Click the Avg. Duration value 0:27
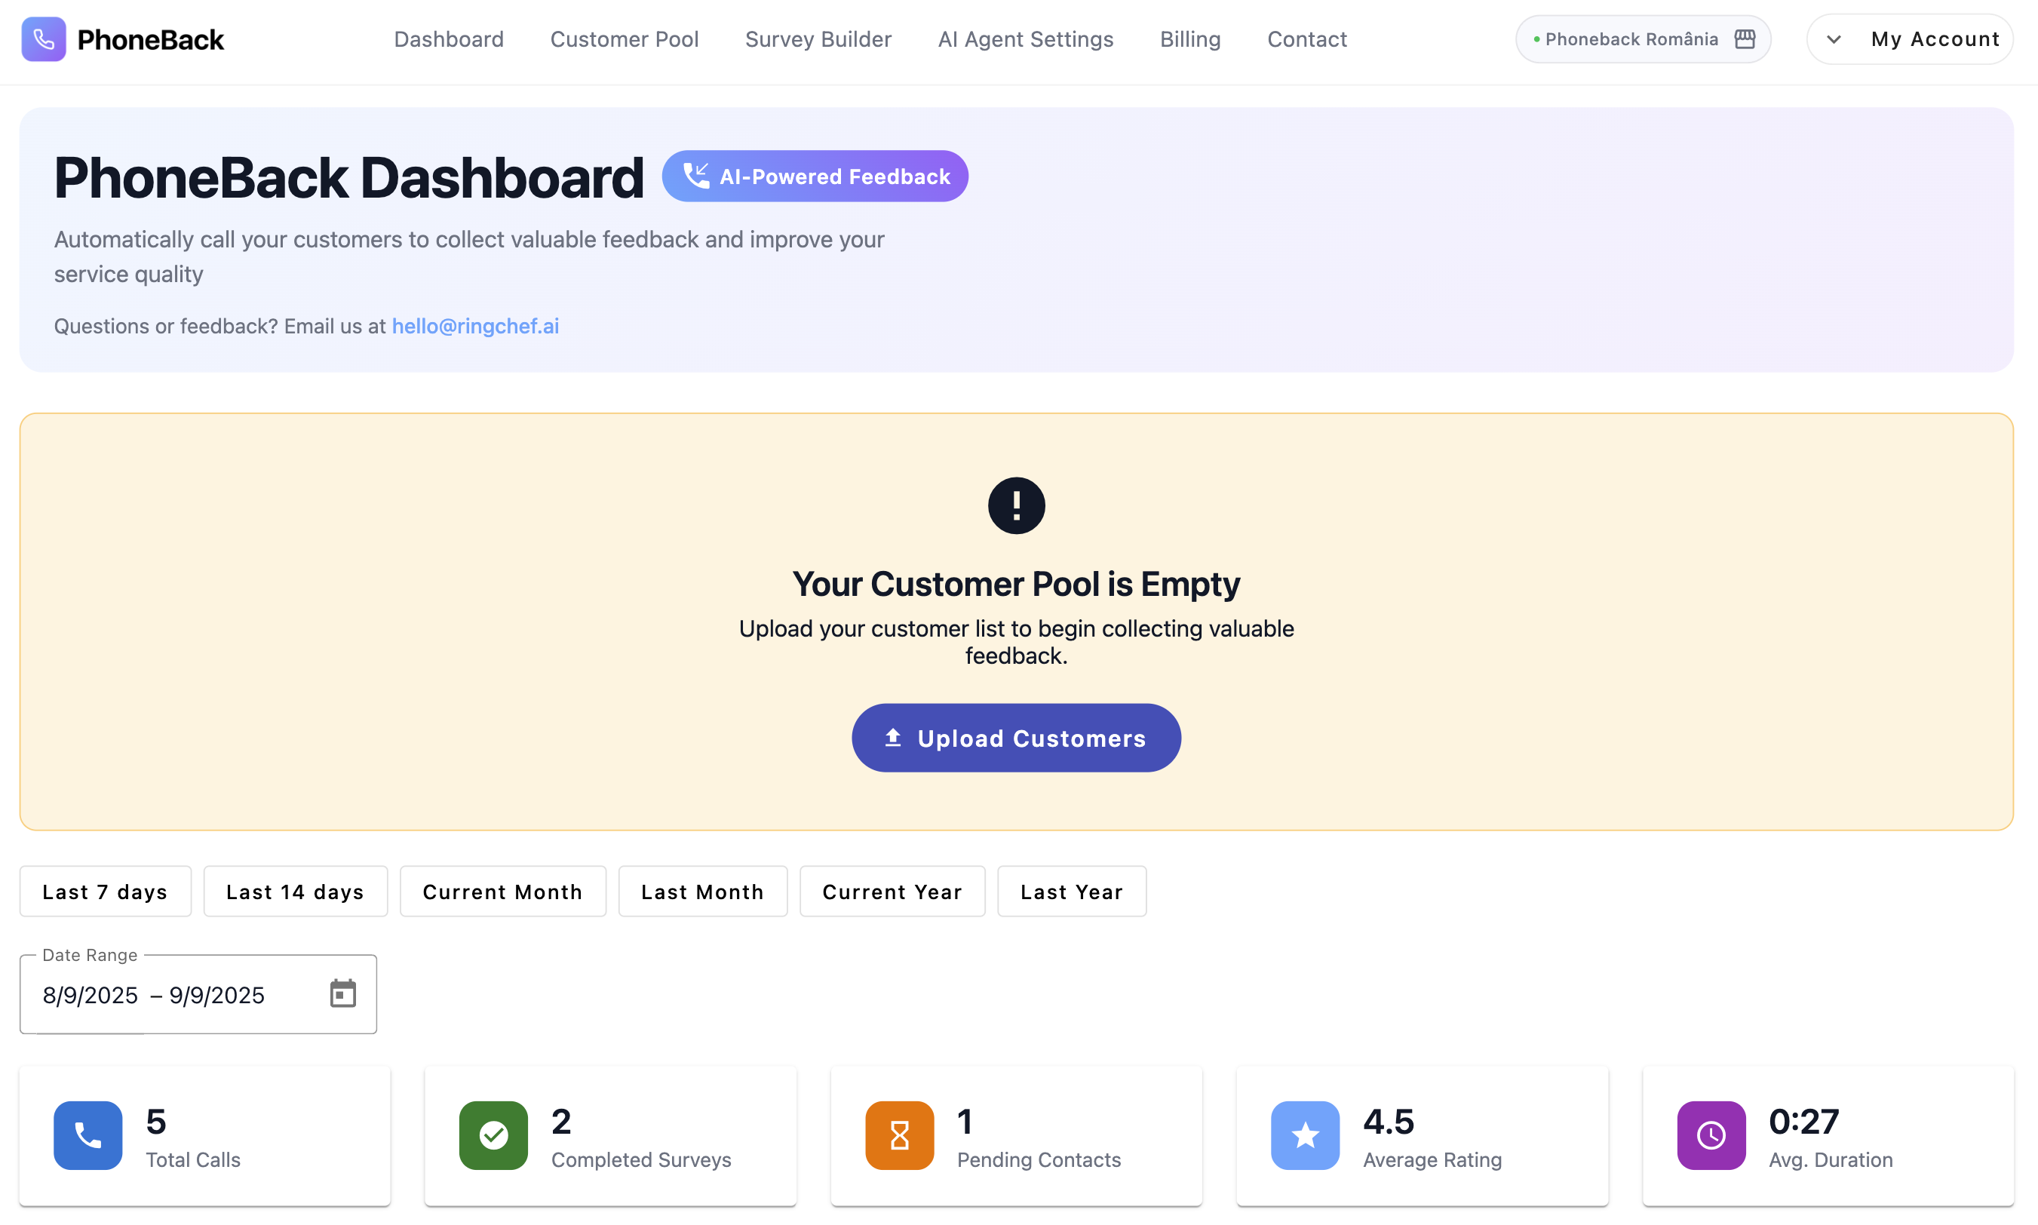This screenshot has height=1225, width=2038. (1803, 1121)
